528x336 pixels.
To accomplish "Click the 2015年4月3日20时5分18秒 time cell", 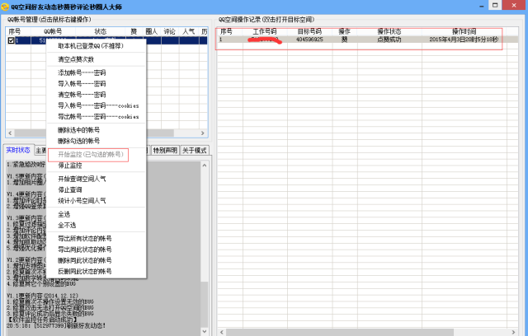I will pyautogui.click(x=464, y=40).
